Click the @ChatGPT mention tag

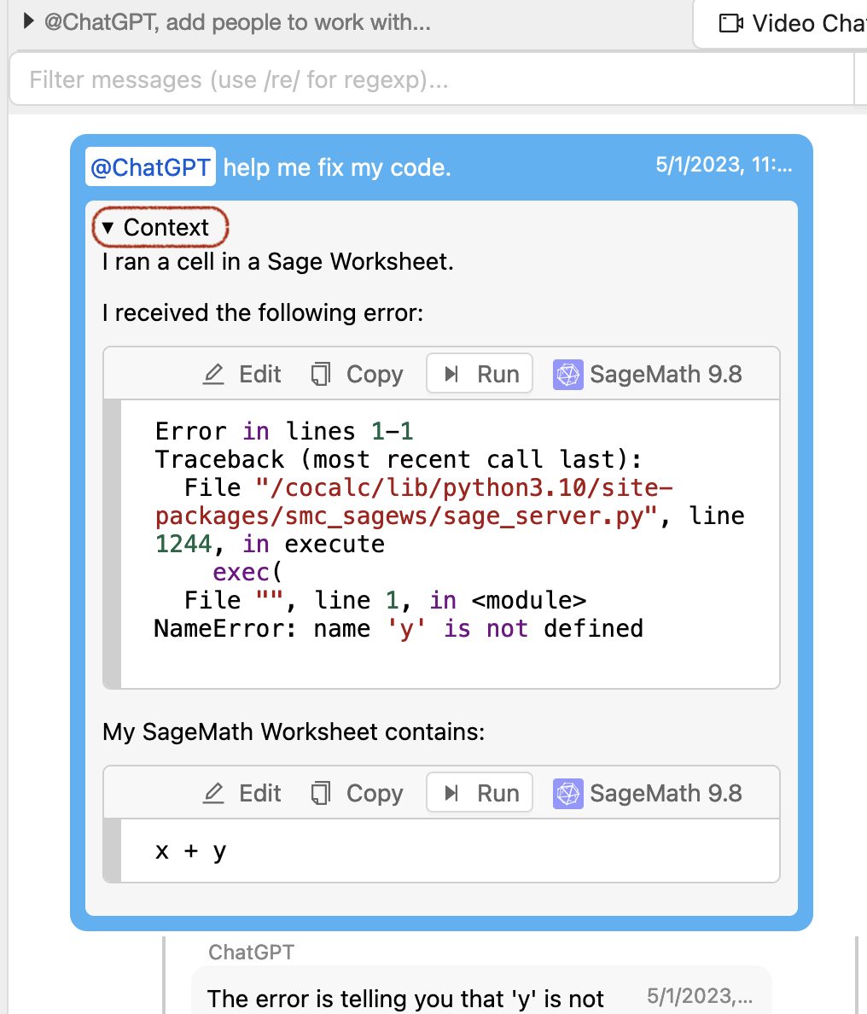150,167
